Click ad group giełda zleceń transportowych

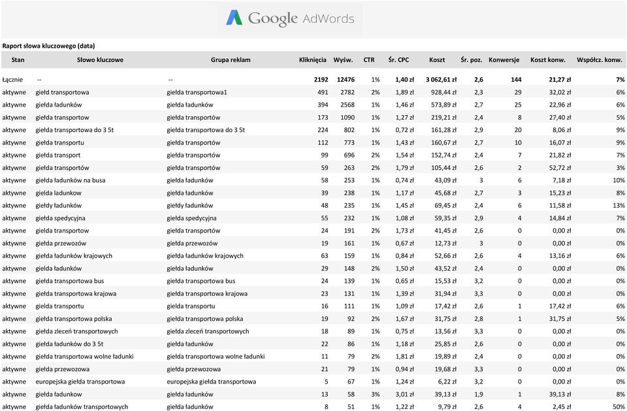[x=208, y=331]
